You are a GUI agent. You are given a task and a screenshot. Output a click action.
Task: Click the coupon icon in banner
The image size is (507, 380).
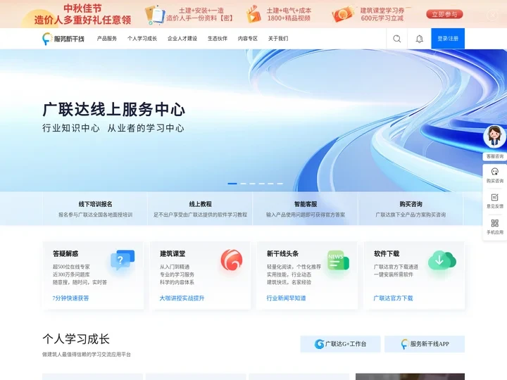[x=343, y=14]
